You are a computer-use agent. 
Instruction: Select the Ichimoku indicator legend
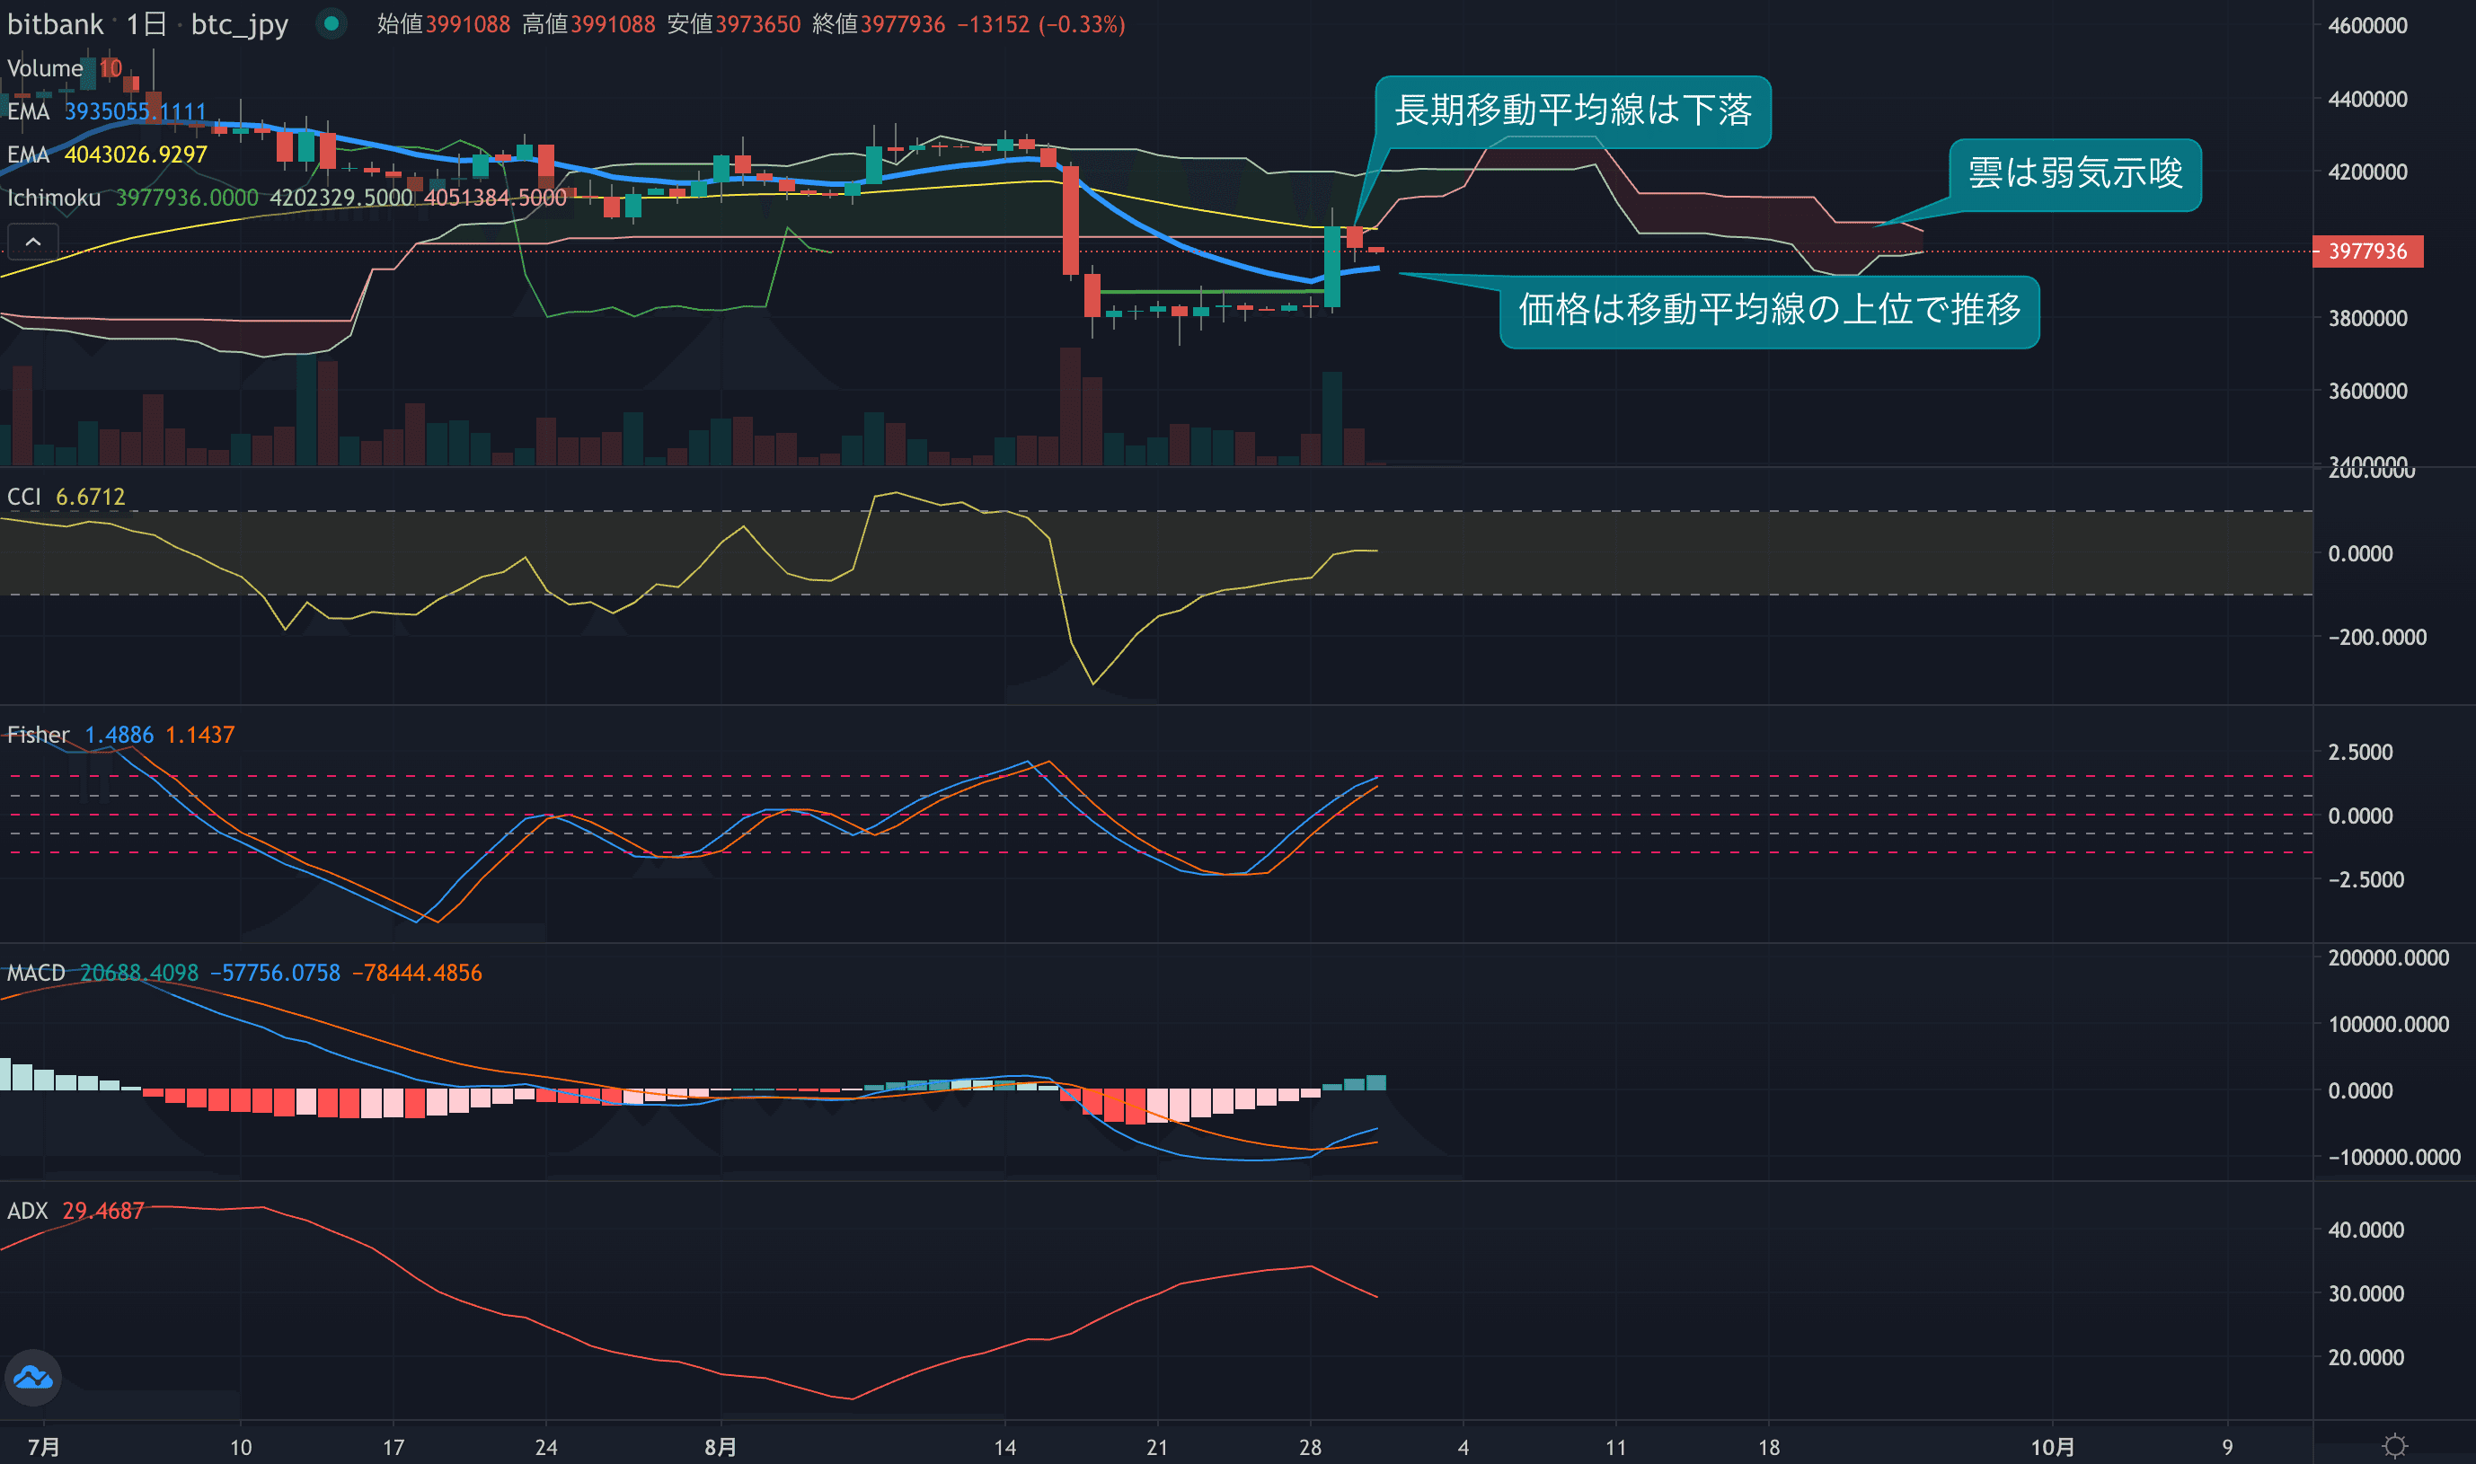[53, 198]
